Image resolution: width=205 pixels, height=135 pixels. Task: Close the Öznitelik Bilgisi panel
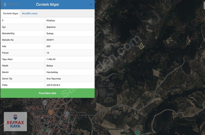(x=91, y=5)
